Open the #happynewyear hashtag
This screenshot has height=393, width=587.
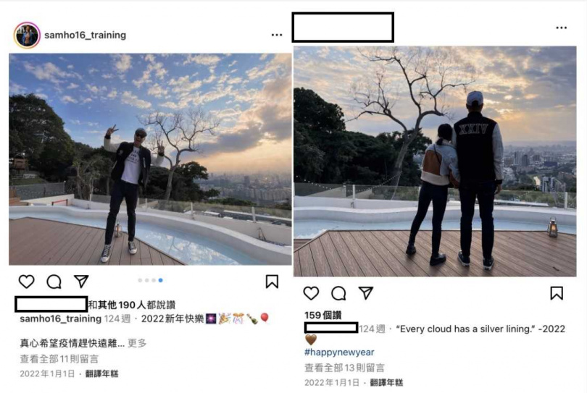339,352
